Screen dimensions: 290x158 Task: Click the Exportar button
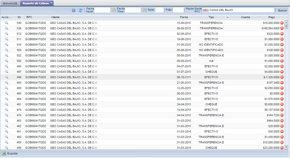click(x=12, y=153)
